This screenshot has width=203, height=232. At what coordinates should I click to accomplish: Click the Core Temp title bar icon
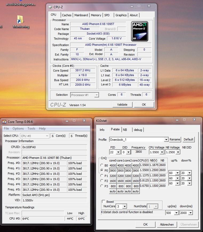(4, 122)
